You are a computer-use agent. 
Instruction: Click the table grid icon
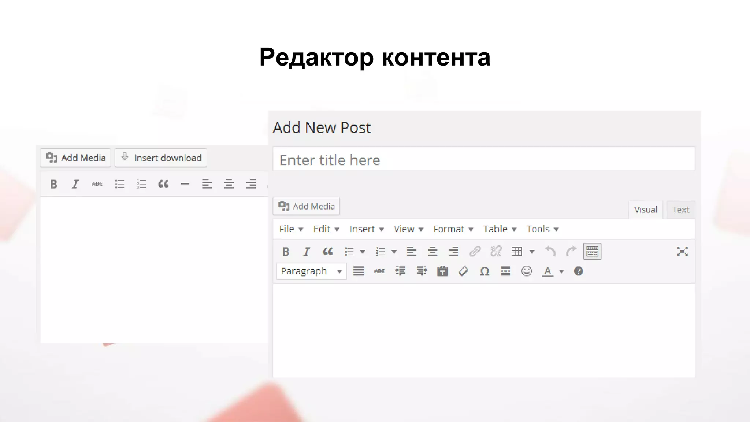517,252
